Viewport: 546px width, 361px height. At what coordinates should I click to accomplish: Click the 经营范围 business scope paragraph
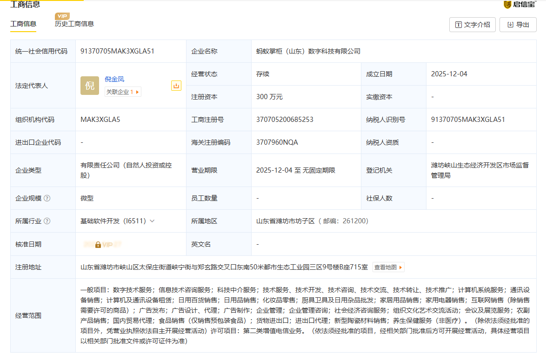[x=305, y=315]
